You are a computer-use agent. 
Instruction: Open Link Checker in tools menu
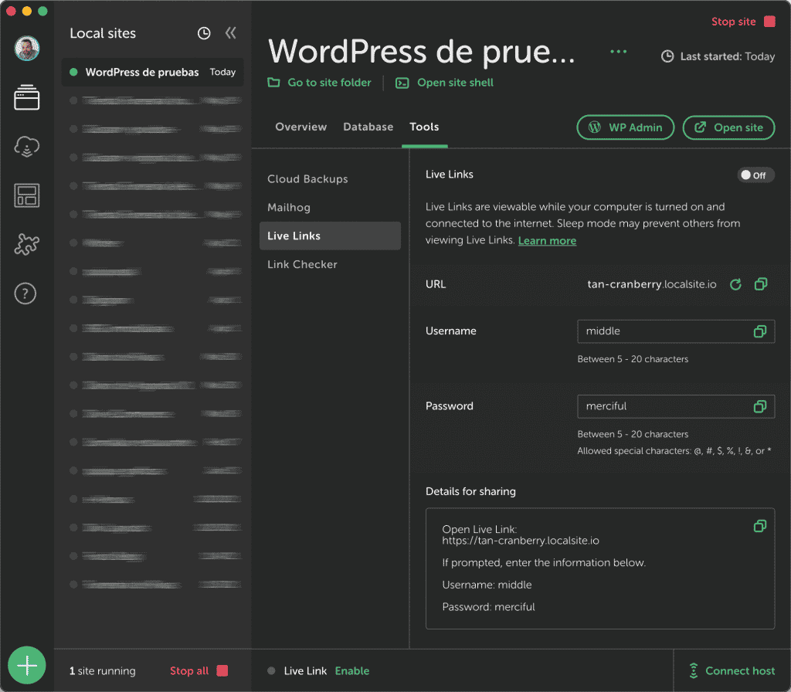[x=302, y=264]
